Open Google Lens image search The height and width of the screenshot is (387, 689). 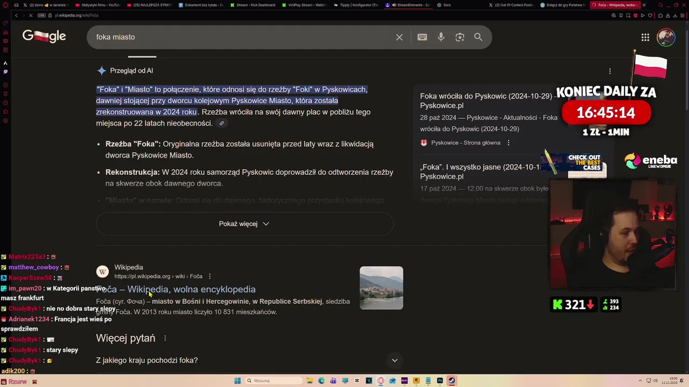(x=460, y=37)
